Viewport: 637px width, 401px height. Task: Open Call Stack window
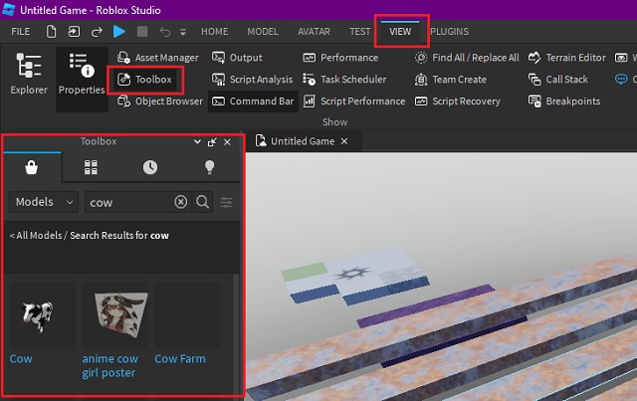pos(557,80)
